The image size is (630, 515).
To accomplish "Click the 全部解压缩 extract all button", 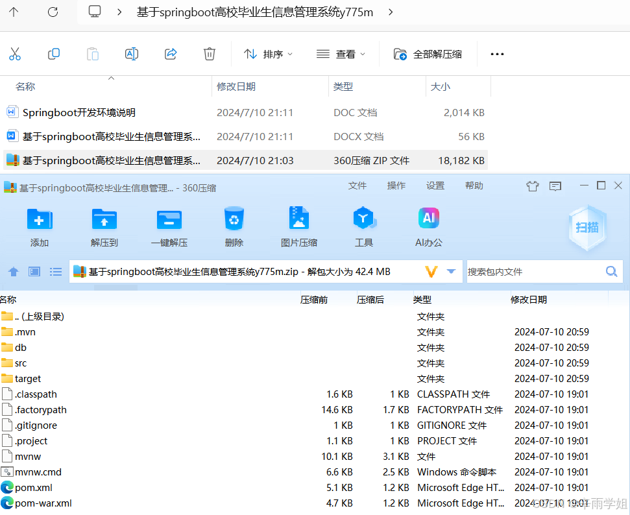I will (428, 54).
